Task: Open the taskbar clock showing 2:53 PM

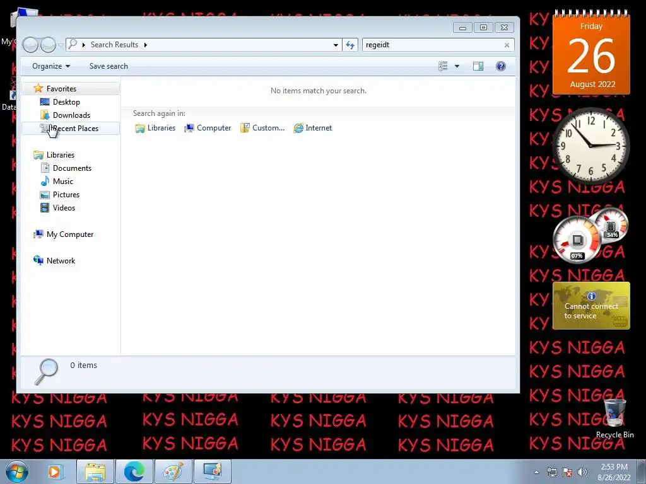Action: tap(614, 472)
